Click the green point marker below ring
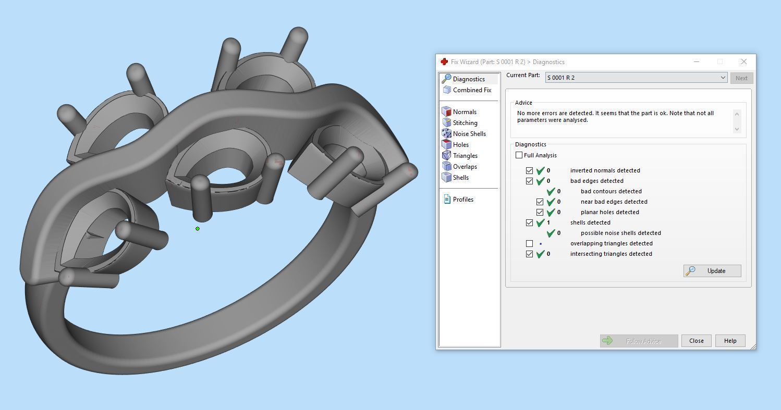Viewport: 781px width, 410px height. (x=198, y=229)
